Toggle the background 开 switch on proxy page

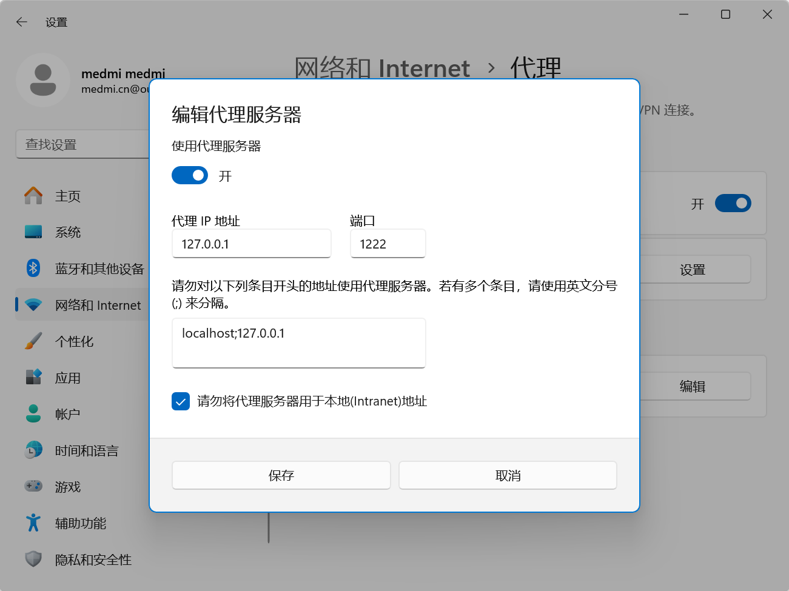tap(733, 203)
